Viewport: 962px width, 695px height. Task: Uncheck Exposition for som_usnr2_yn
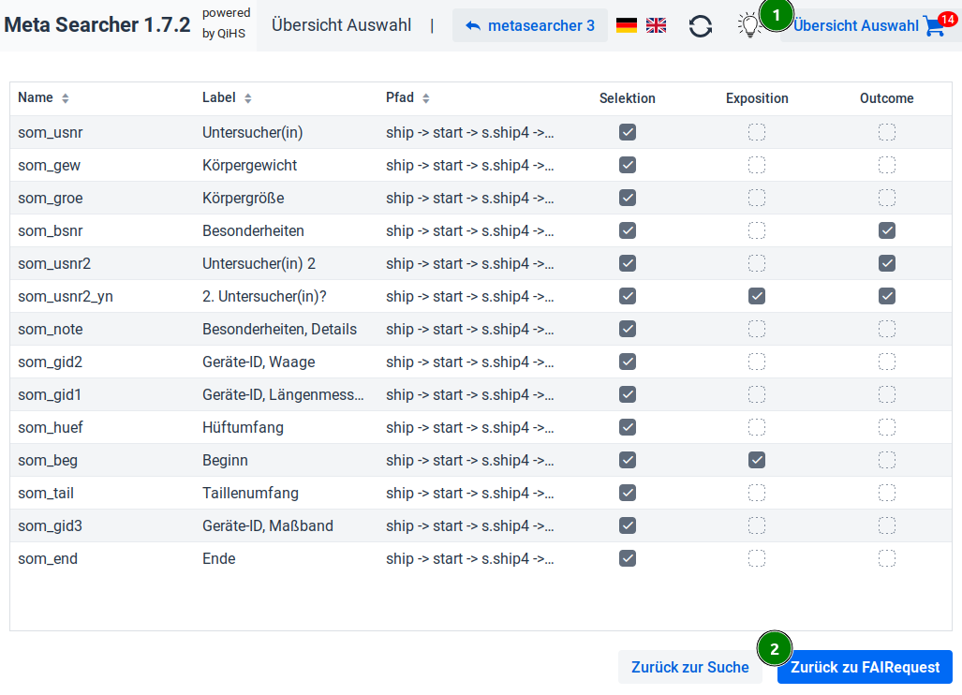tap(757, 296)
